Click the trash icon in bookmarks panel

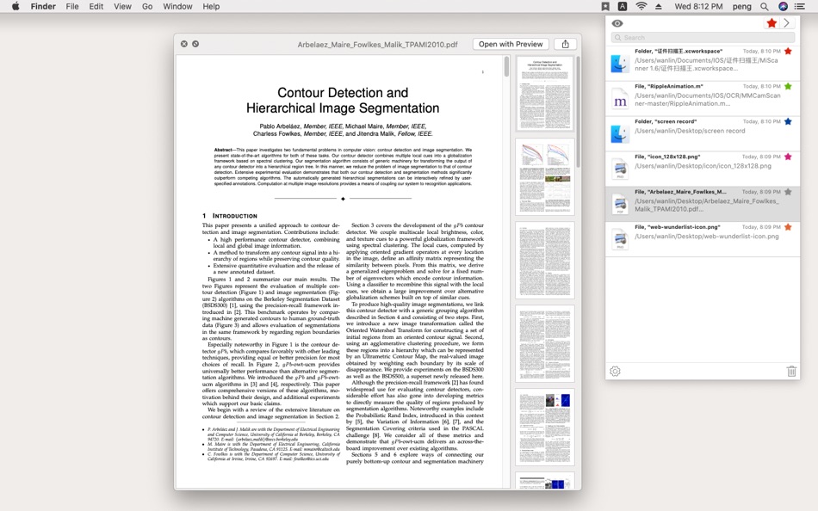791,372
